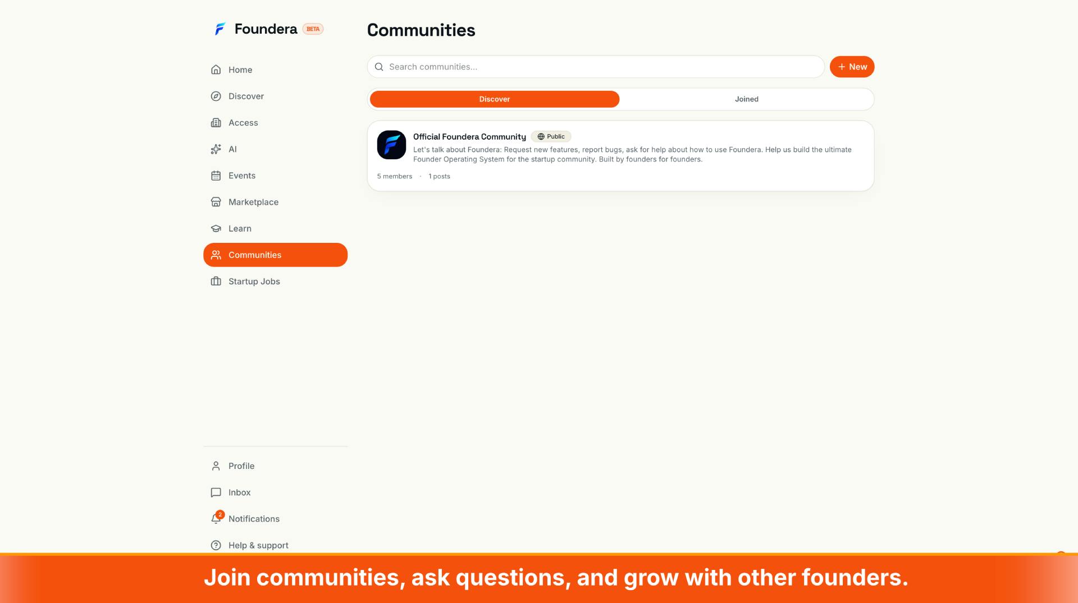Open the Inbox chat icon

(216, 492)
